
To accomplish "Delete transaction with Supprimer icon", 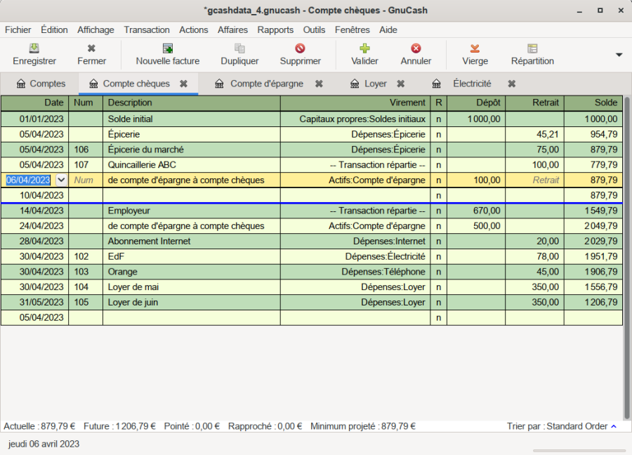I will pyautogui.click(x=300, y=48).
